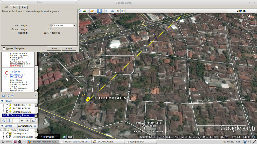Move item up with up arrow button
257x144 pixels.
(x=22, y=121)
